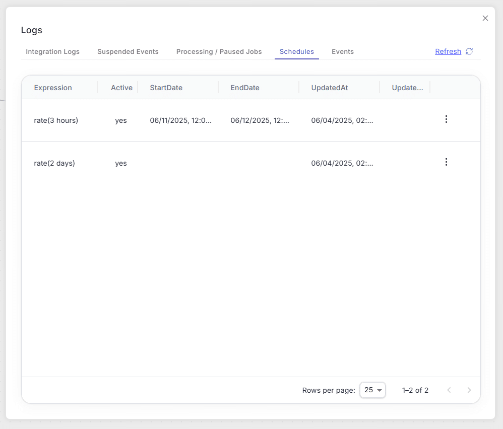Select the Processing / Paused Jobs tab
The image size is (503, 429).
tap(219, 51)
